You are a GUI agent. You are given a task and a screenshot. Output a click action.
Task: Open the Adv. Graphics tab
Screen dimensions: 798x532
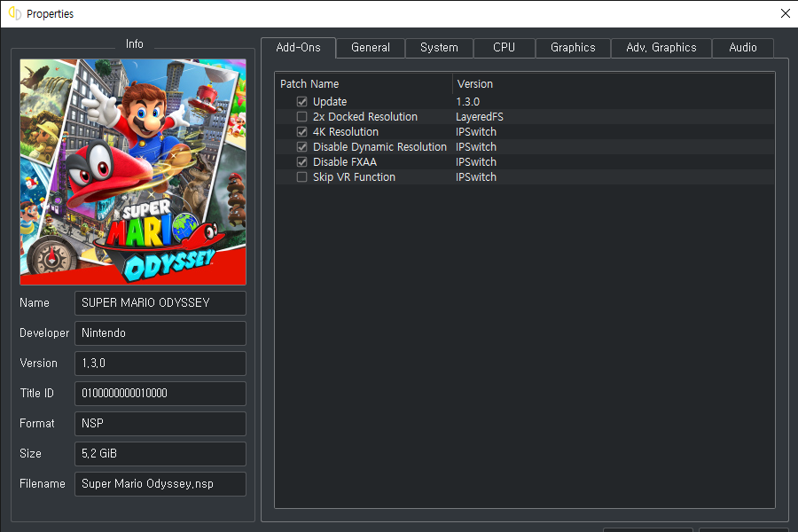[x=661, y=48]
